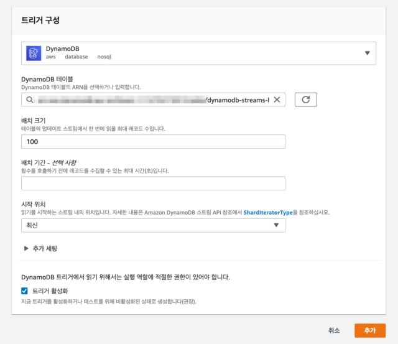The height and width of the screenshot is (344, 398).
Task: Open the 시작 위치 dropdown showing 최신
Action: click(153, 225)
